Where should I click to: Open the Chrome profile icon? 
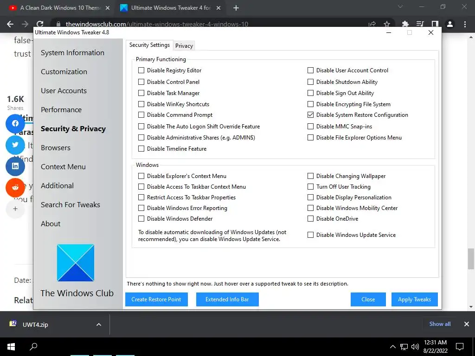(450, 24)
